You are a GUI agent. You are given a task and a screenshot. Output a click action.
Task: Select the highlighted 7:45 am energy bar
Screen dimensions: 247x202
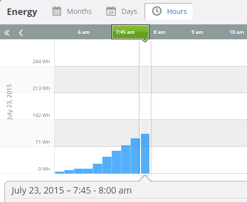coord(145,154)
